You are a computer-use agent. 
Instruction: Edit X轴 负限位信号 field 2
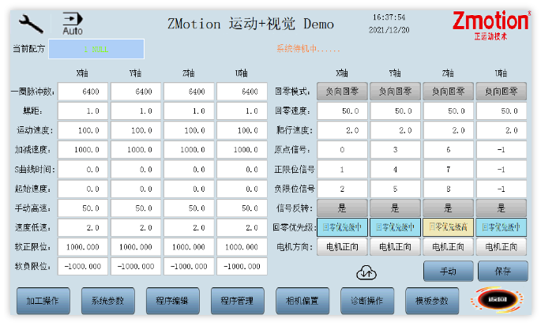(x=342, y=189)
